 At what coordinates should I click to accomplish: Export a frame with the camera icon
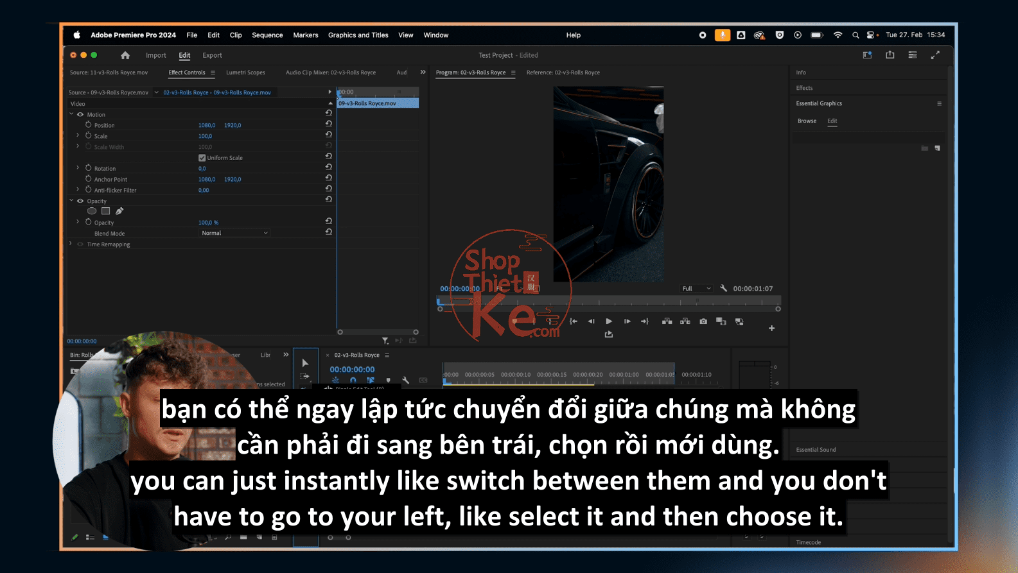(703, 321)
